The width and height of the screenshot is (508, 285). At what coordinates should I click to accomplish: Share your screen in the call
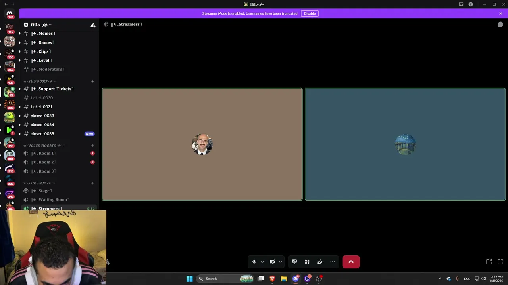(294, 262)
